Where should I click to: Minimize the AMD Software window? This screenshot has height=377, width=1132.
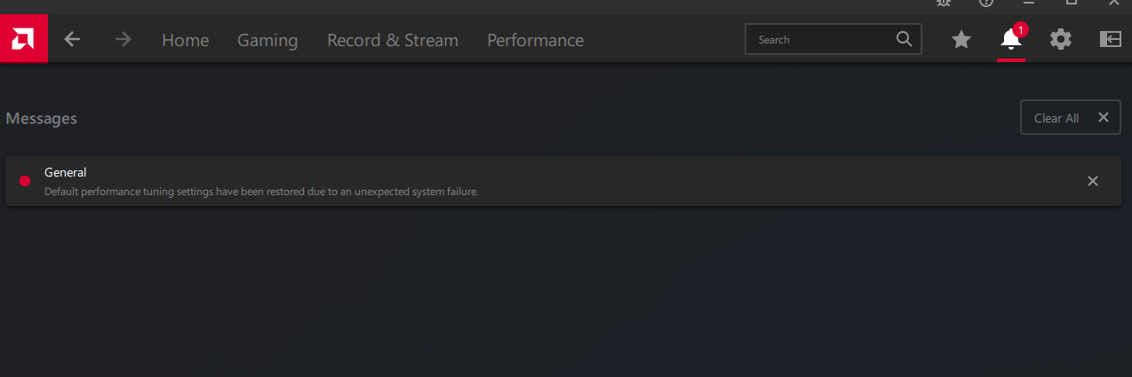1028,3
